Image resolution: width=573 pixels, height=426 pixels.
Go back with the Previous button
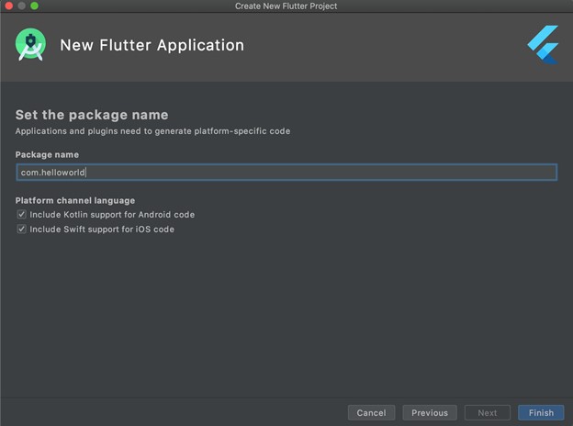tap(430, 413)
